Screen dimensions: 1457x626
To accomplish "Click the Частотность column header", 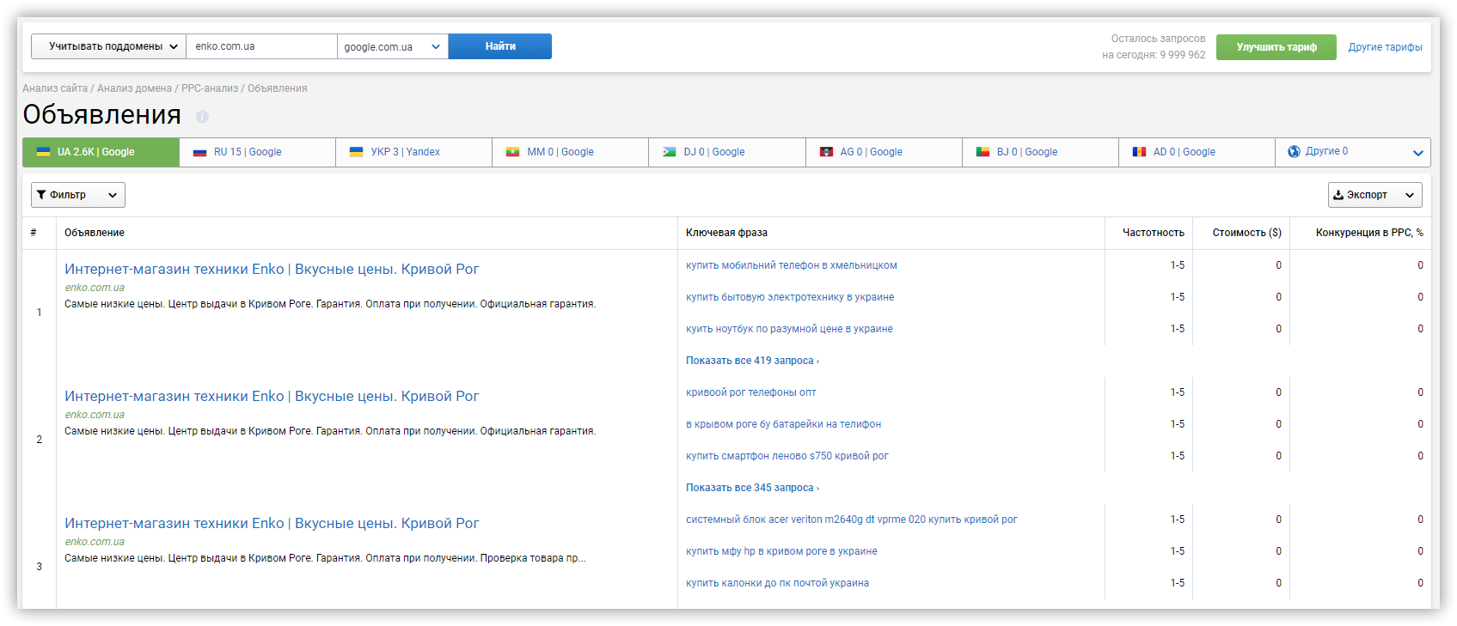I will [x=1153, y=233].
